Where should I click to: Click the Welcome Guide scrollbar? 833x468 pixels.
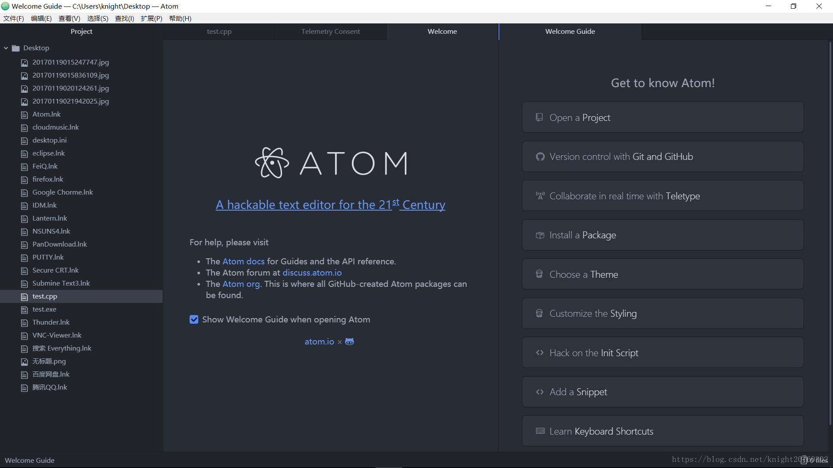830,234
